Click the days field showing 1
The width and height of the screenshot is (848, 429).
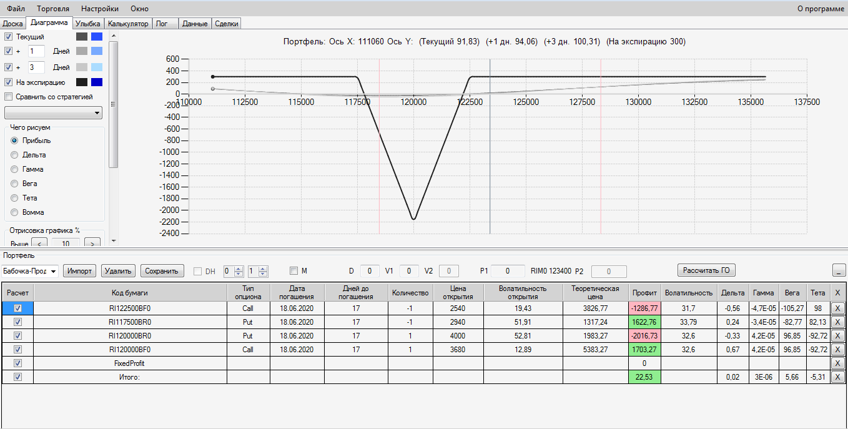(36, 51)
